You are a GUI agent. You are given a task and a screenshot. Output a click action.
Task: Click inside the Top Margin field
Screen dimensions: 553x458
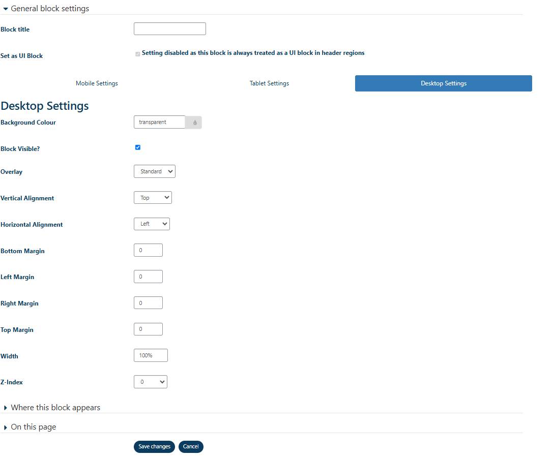148,329
